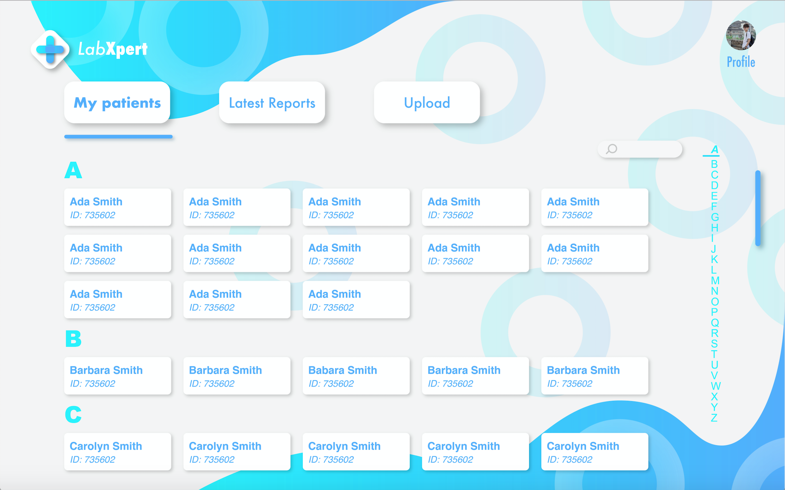Select letter G in alphabet sidebar

pos(715,217)
